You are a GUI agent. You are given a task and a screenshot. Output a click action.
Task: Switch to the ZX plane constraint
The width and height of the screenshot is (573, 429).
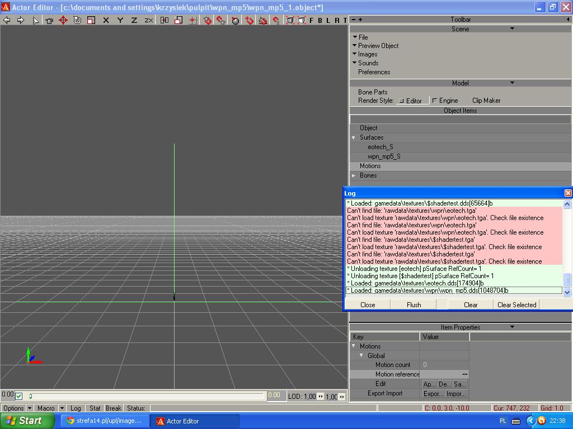point(149,20)
